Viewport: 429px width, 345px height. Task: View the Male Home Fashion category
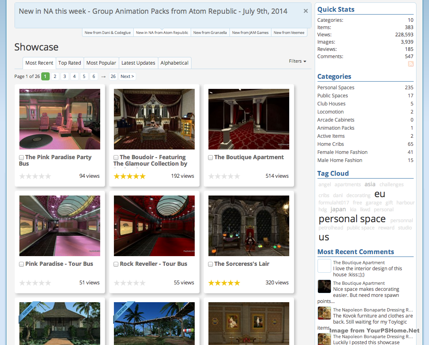pos(340,160)
